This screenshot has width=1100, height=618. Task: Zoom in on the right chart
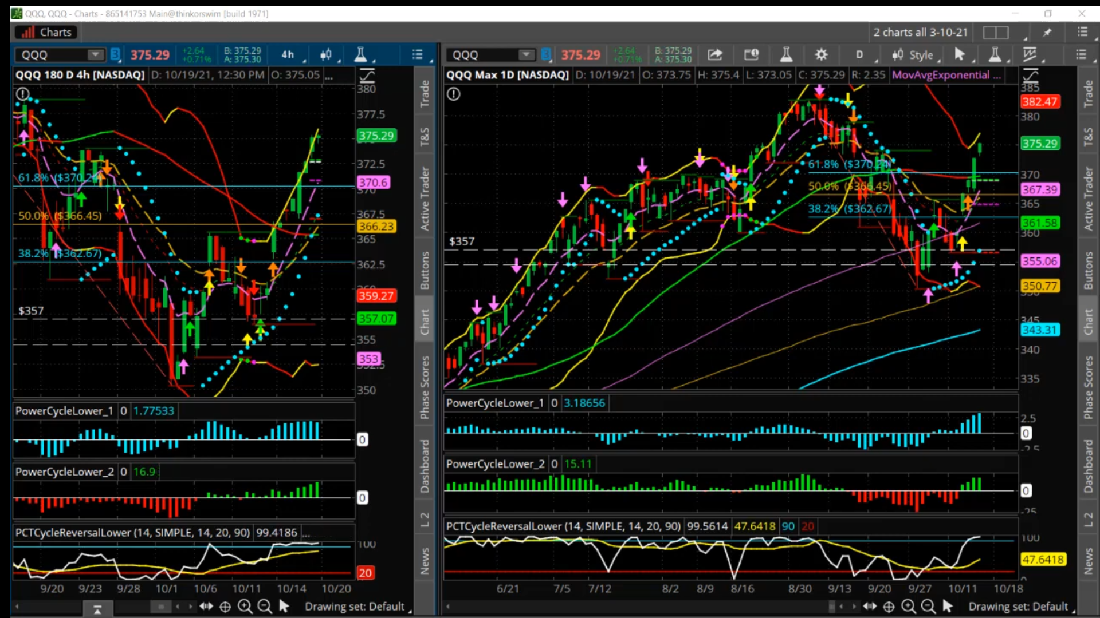(908, 607)
